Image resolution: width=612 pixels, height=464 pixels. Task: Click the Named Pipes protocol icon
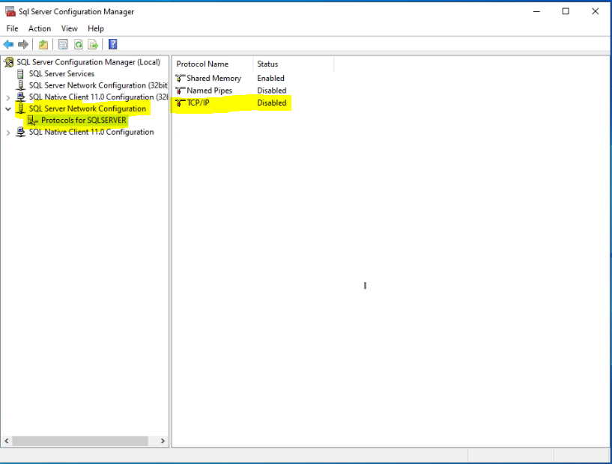[x=180, y=91]
